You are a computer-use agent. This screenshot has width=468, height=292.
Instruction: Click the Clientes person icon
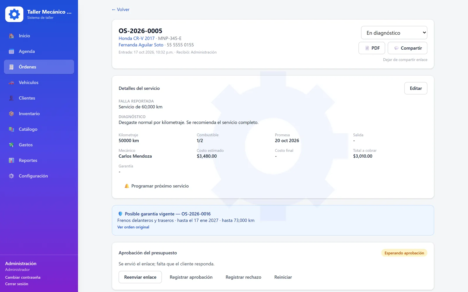11,98
